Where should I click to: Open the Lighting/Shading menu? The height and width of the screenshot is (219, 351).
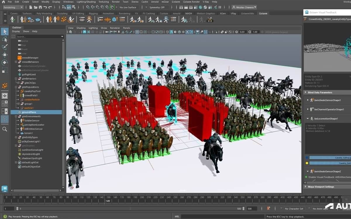86,2
